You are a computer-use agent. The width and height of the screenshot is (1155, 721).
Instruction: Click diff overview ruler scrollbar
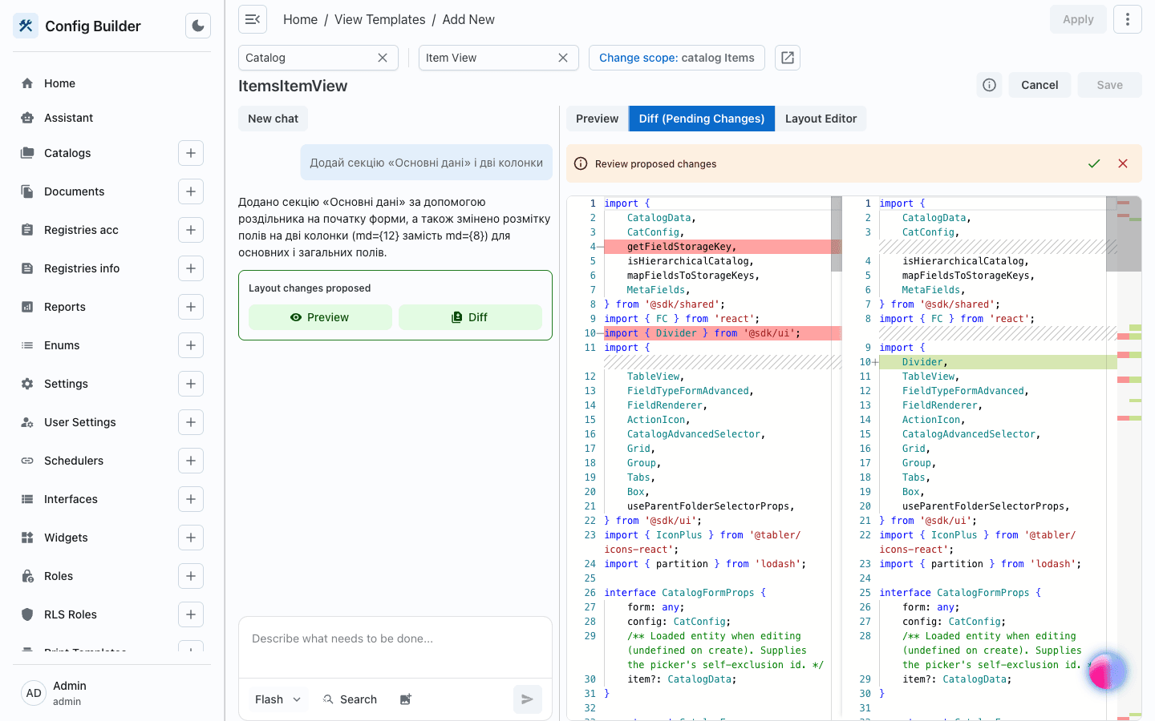coord(1129,457)
